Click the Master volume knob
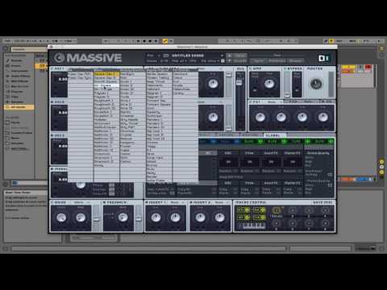The height and width of the screenshot is (290, 387). (x=316, y=84)
